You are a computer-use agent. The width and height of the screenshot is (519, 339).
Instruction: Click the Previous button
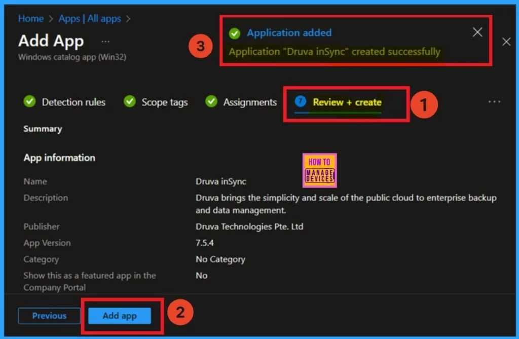coord(49,316)
